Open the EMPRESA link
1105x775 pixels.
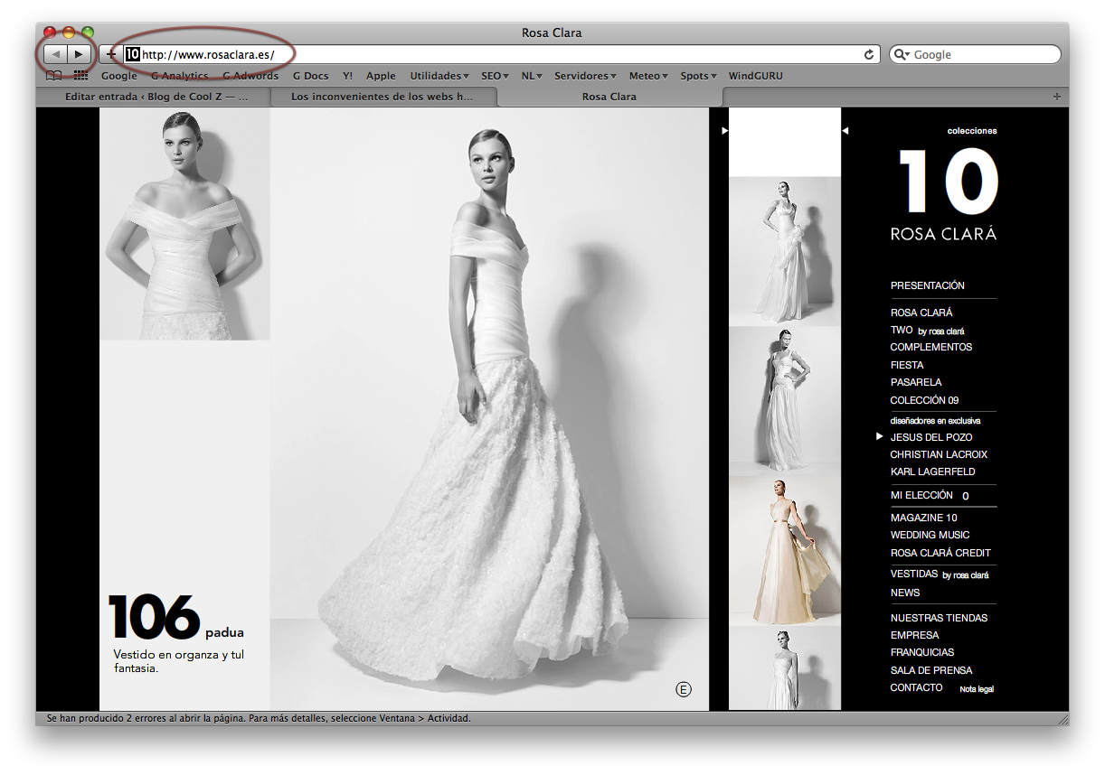click(x=914, y=635)
